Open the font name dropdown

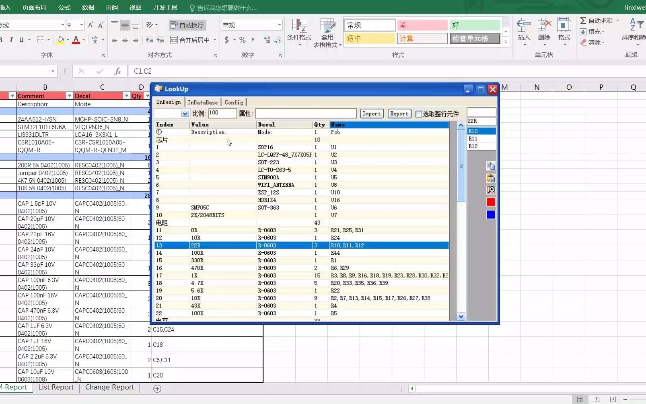pos(62,25)
